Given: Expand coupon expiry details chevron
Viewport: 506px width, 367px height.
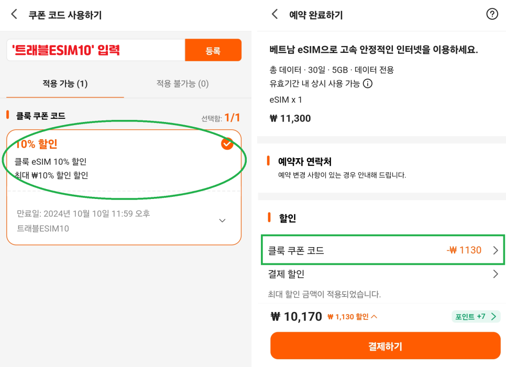Looking at the screenshot, I should click(x=222, y=220).
